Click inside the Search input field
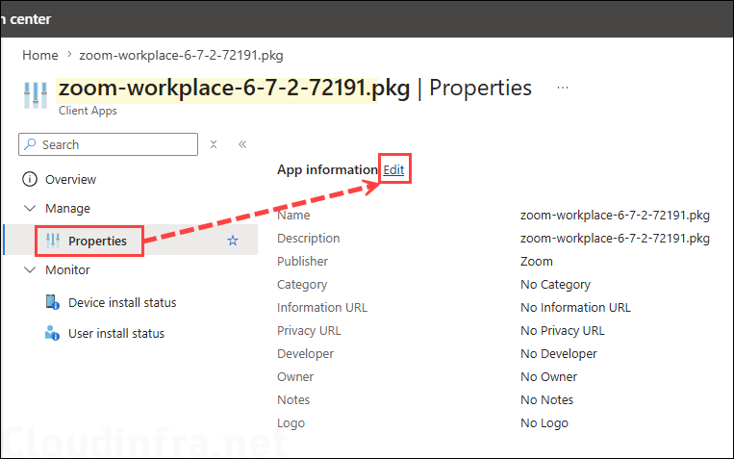Viewport: 734px width, 459px height. pos(108,144)
